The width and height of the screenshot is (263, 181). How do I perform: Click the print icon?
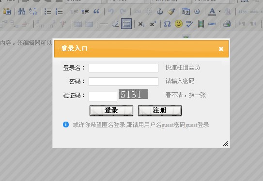click(227, 24)
